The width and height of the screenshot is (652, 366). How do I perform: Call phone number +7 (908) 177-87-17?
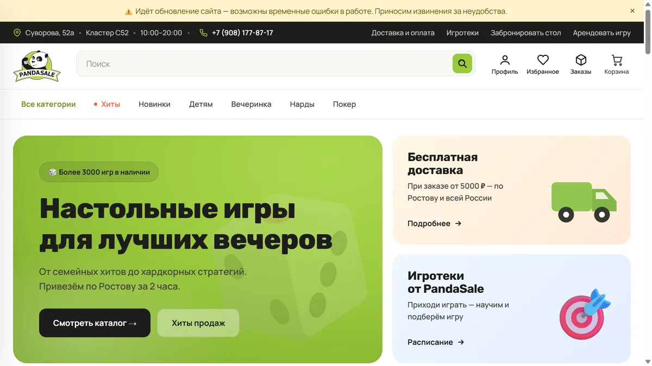pyautogui.click(x=242, y=33)
